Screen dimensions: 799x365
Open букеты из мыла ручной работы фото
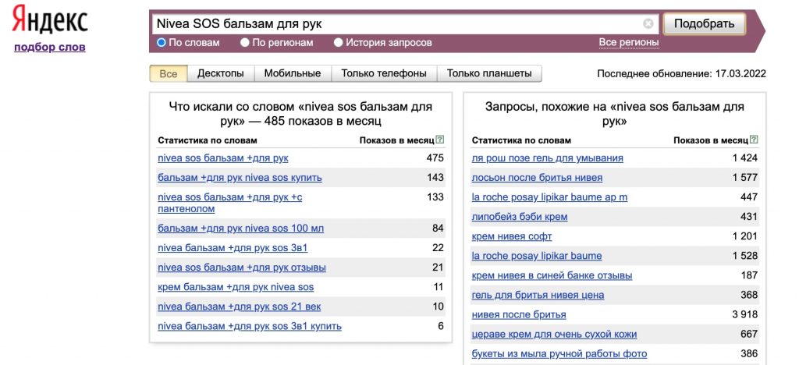[x=559, y=353]
